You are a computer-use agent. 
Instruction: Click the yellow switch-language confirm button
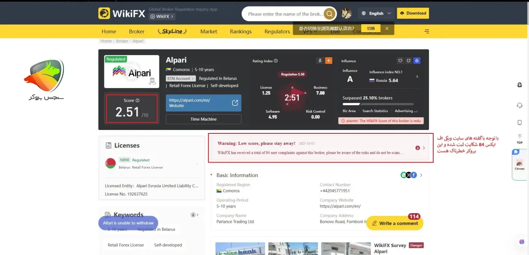pyautogui.click(x=371, y=28)
